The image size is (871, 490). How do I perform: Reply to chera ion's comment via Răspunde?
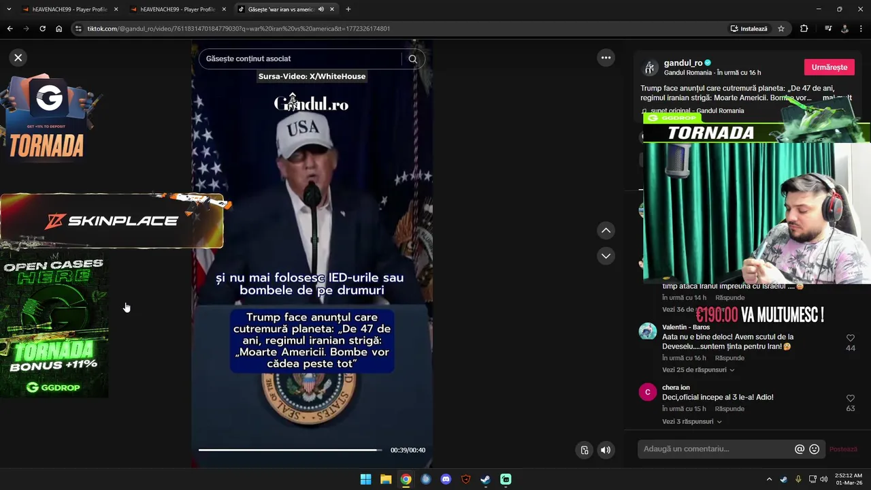point(729,409)
